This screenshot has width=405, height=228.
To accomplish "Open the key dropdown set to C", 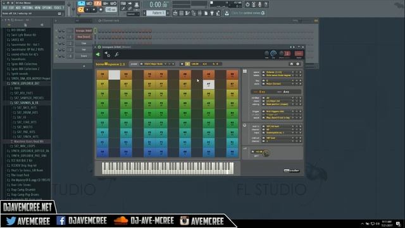I will pyautogui.click(x=282, y=80).
